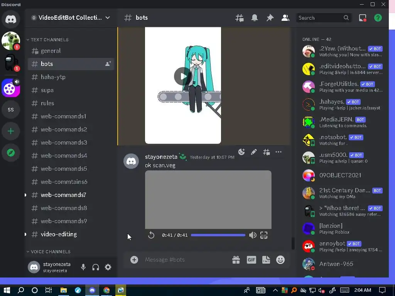Collapse the TEXT CHANNELS category
395x296 pixels.
coord(48,40)
